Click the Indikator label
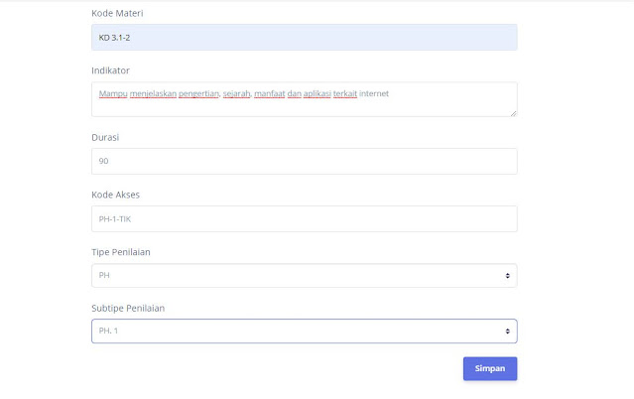Viewport: 634px width, 399px height. [110, 70]
